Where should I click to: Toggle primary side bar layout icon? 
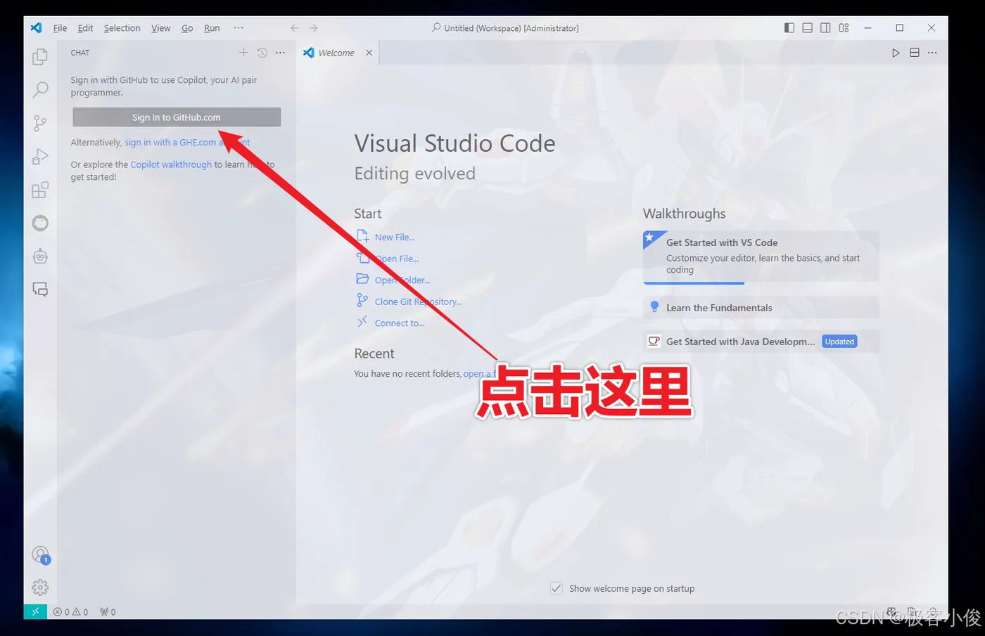coord(789,28)
